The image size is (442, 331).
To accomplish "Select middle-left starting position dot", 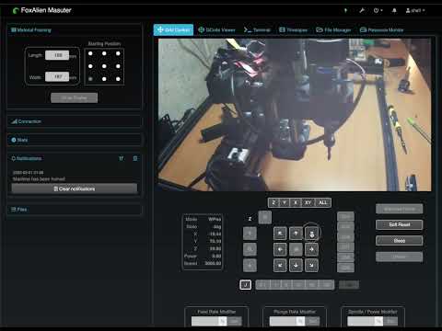I will click(90, 66).
